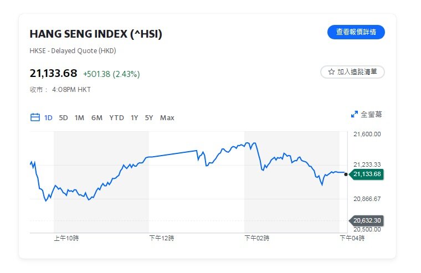This screenshot has width=421, height=273.
Task: Show the 6M chart range
Action: coord(97,117)
